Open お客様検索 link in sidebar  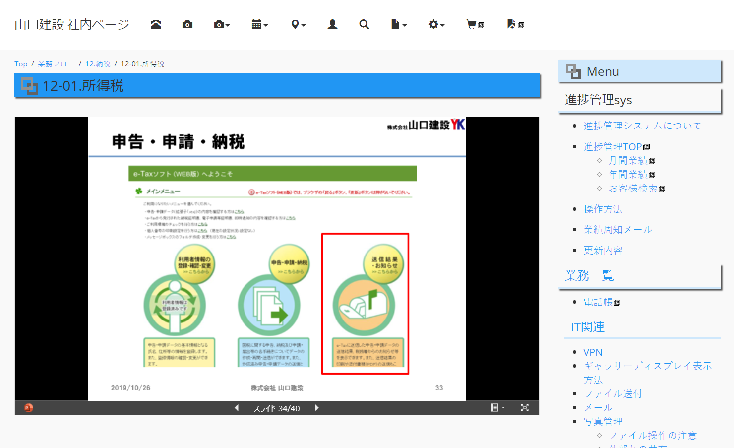tap(637, 189)
